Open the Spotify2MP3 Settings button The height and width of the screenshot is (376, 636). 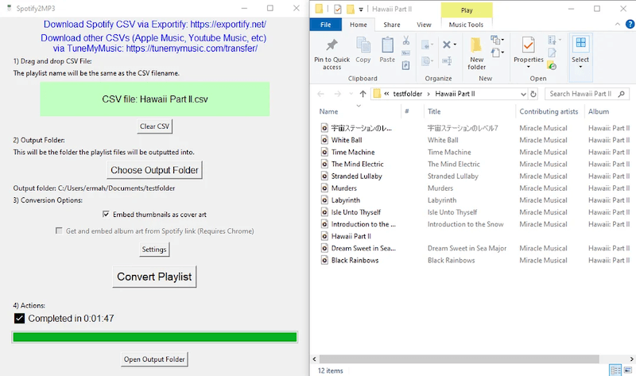pos(154,249)
